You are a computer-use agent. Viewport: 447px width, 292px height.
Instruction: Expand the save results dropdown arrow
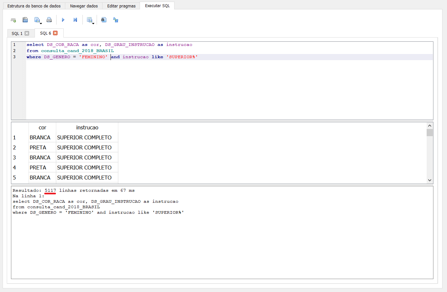coord(93,24)
